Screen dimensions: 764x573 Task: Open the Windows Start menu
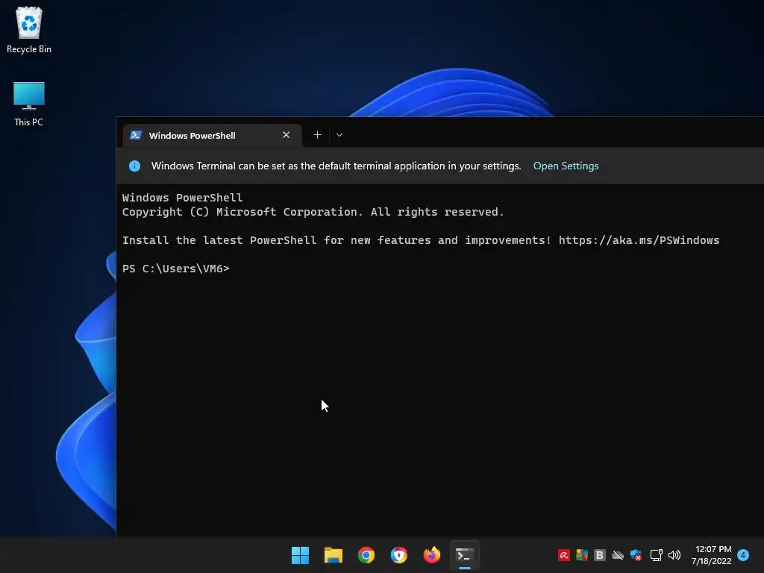tap(300, 555)
